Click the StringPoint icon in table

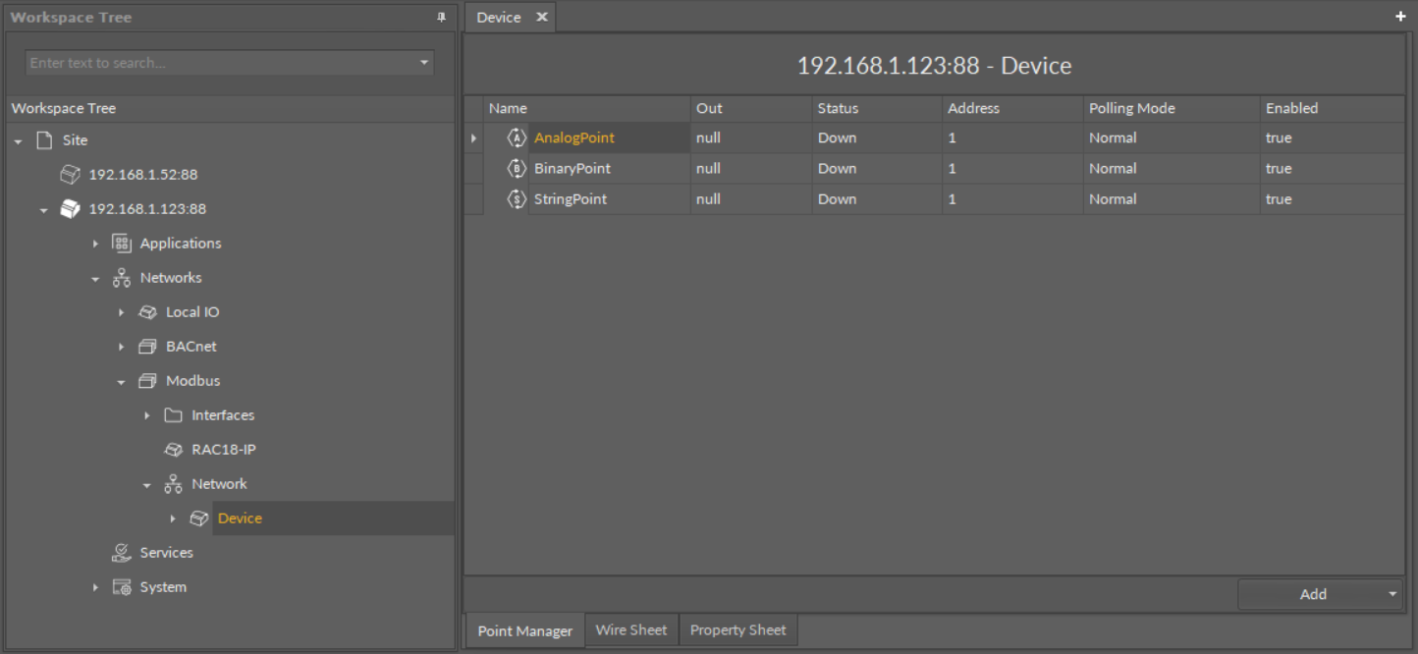click(x=517, y=199)
